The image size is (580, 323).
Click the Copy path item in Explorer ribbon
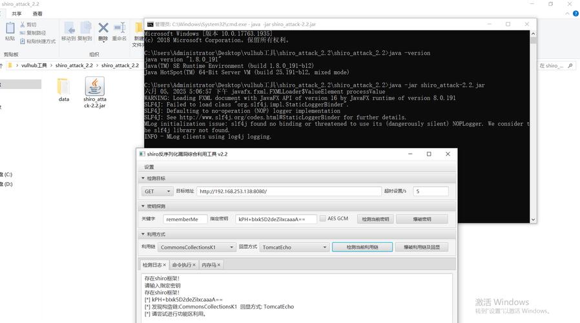33,33
